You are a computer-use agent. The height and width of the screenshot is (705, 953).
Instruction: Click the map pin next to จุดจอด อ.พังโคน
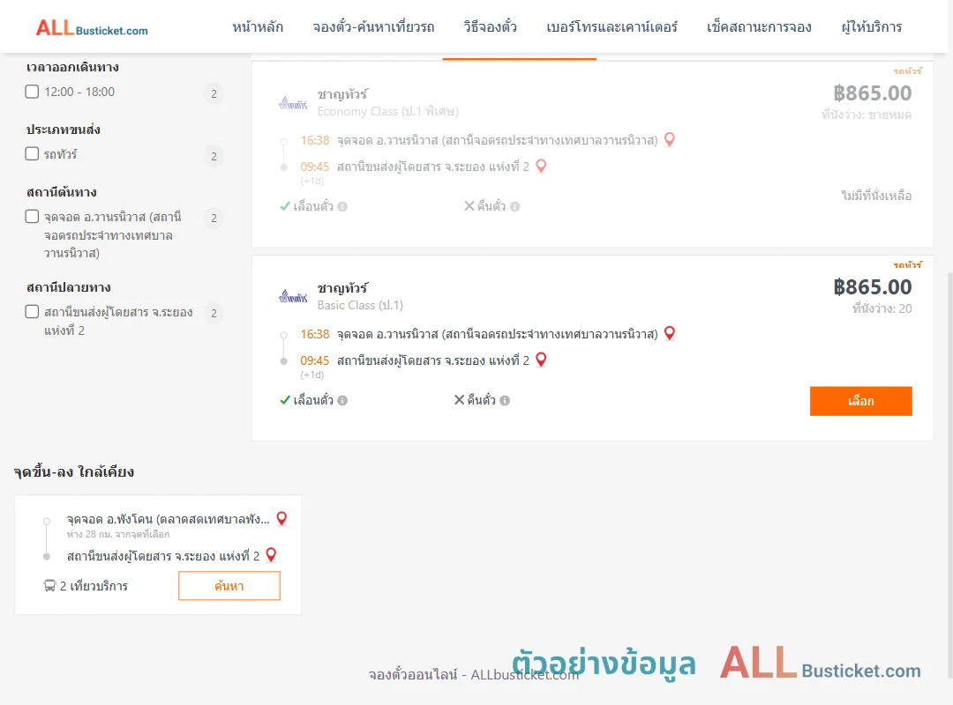click(281, 518)
